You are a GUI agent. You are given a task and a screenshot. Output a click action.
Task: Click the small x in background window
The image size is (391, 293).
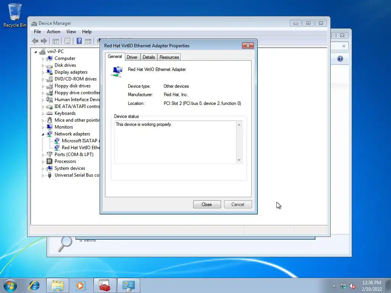344,46
